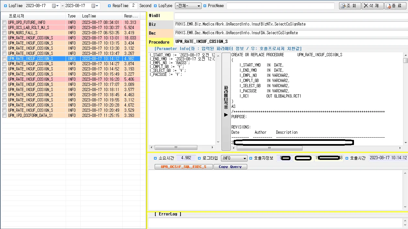This screenshot has height=229, width=408.
Task: Open the end date calendar icon
Action: 94,5
